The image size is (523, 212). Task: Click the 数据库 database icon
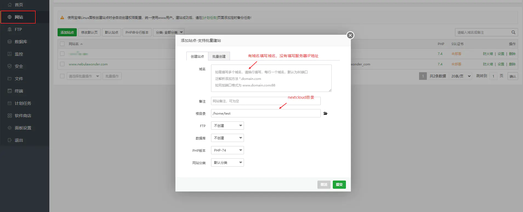click(10, 42)
